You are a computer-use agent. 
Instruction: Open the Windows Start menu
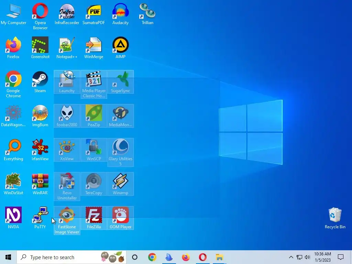[8, 257]
